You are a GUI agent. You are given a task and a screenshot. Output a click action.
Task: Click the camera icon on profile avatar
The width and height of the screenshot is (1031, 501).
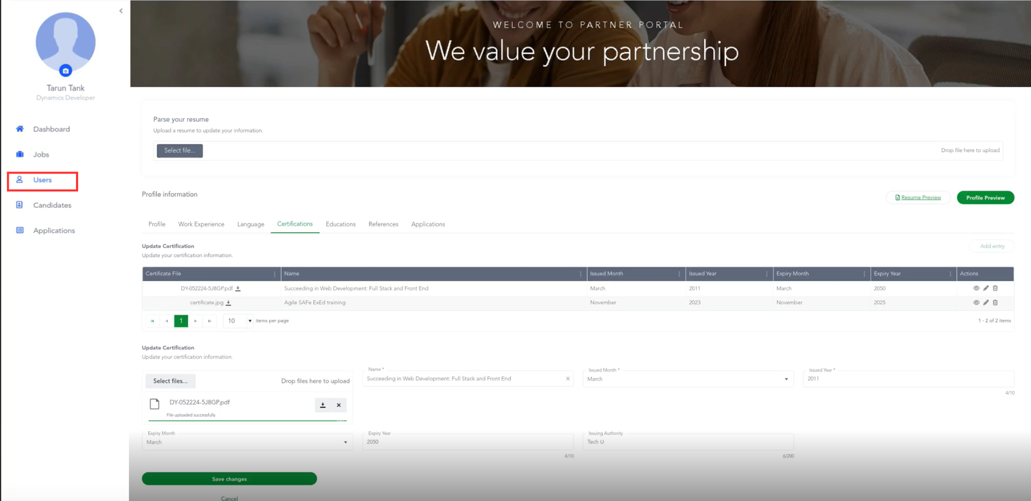pyautogui.click(x=65, y=71)
